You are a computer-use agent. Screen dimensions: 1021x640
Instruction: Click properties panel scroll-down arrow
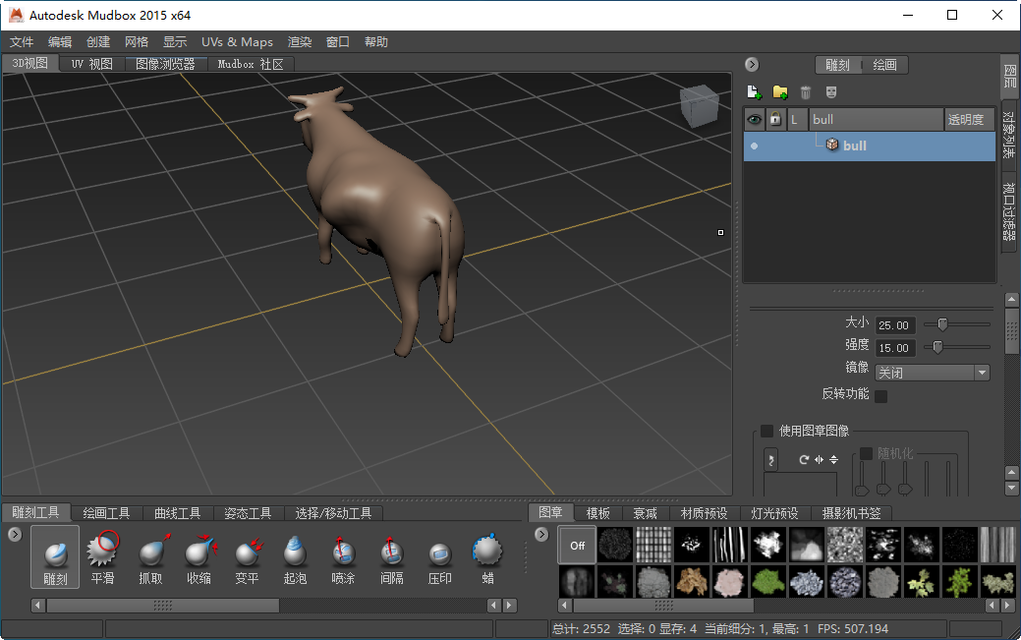(1011, 488)
